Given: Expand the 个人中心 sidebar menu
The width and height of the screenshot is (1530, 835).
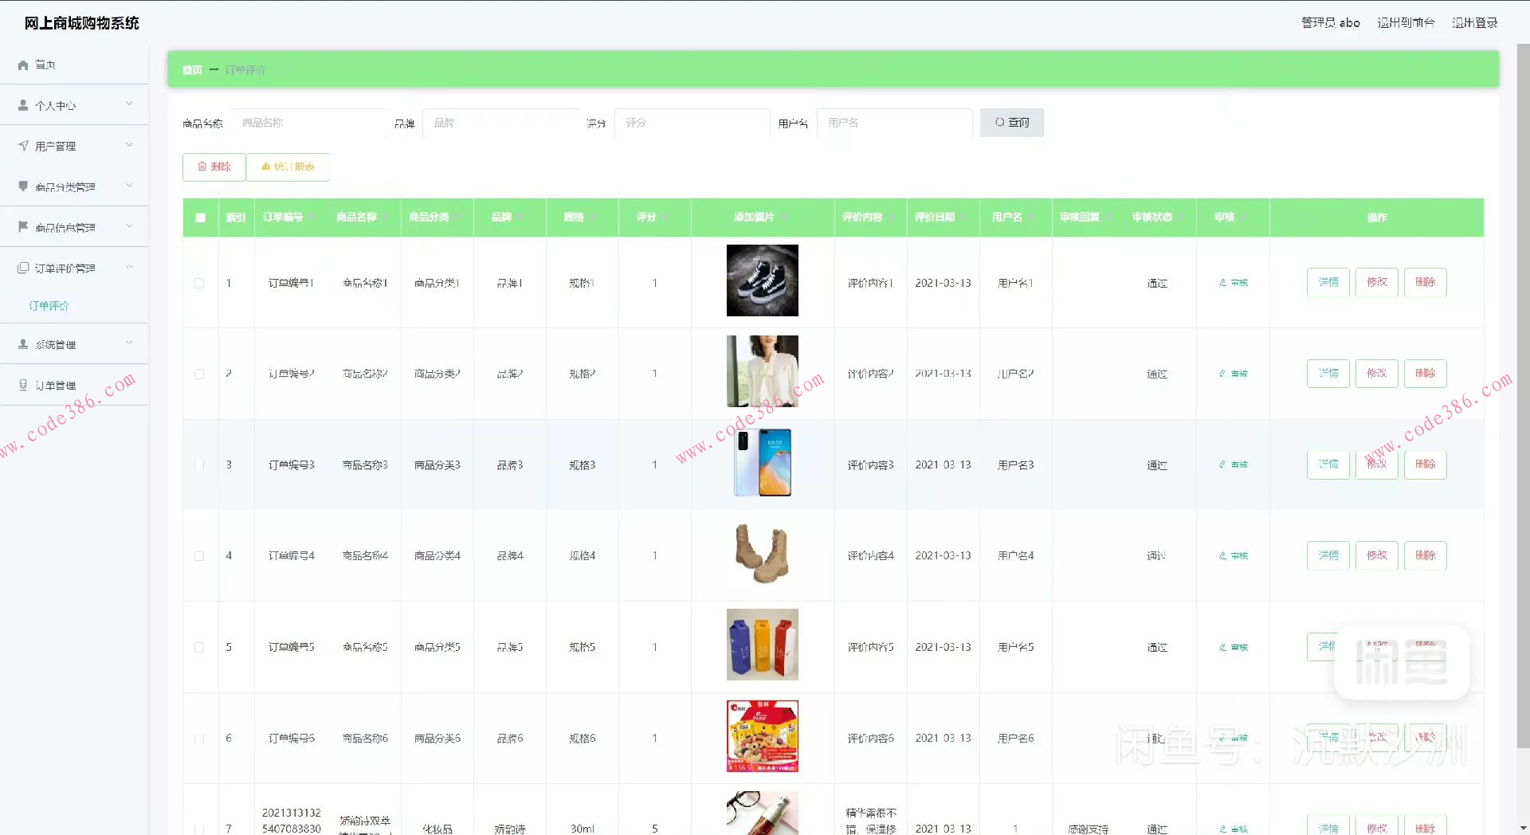Looking at the screenshot, I should click(74, 105).
